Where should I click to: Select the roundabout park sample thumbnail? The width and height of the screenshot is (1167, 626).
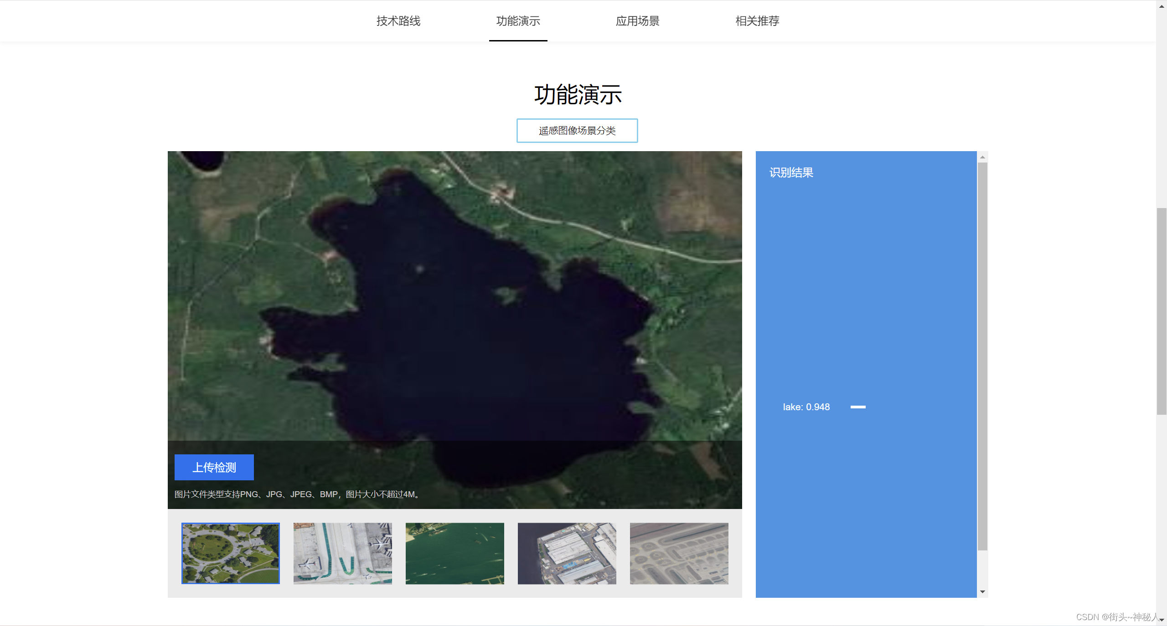coord(231,553)
